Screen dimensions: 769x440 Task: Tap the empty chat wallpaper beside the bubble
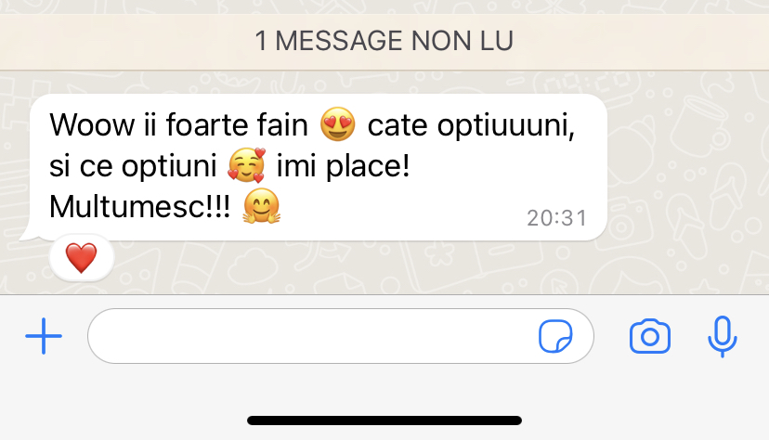point(686,187)
